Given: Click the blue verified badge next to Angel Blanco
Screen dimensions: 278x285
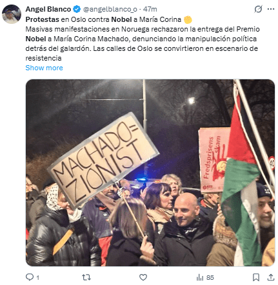Looking at the screenshot, I should coord(77,9).
